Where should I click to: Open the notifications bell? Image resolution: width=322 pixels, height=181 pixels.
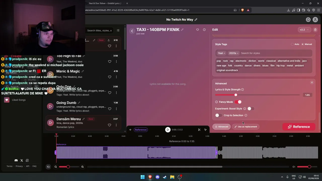coord(308,20)
